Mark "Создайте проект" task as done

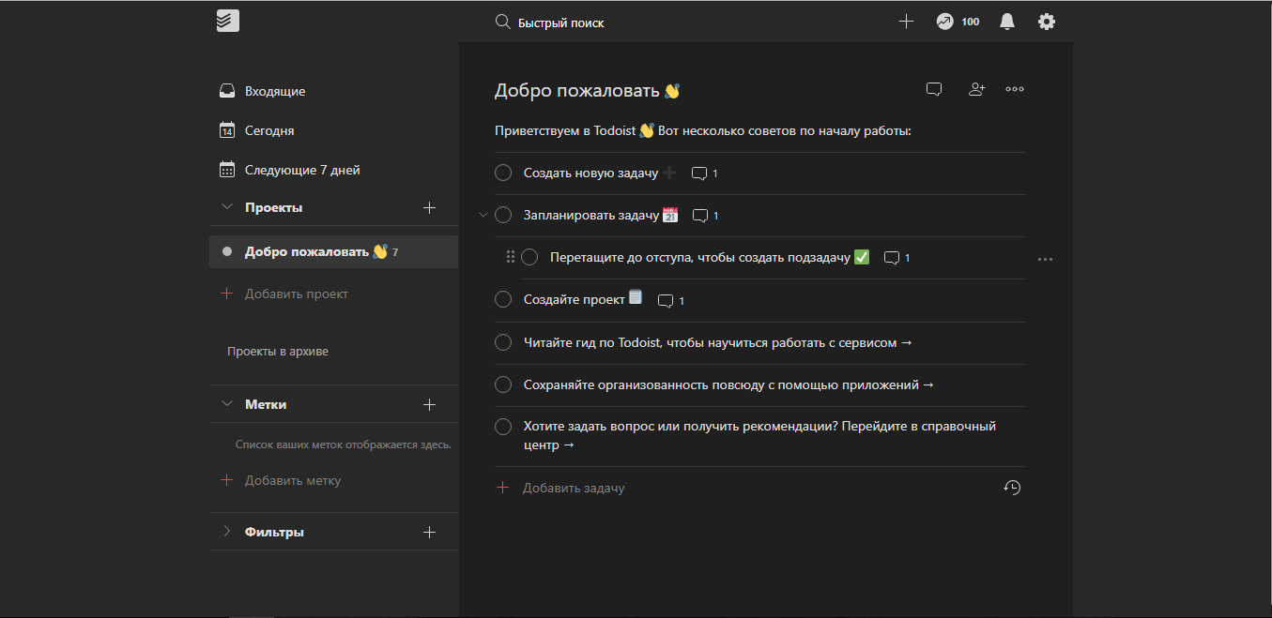point(503,300)
